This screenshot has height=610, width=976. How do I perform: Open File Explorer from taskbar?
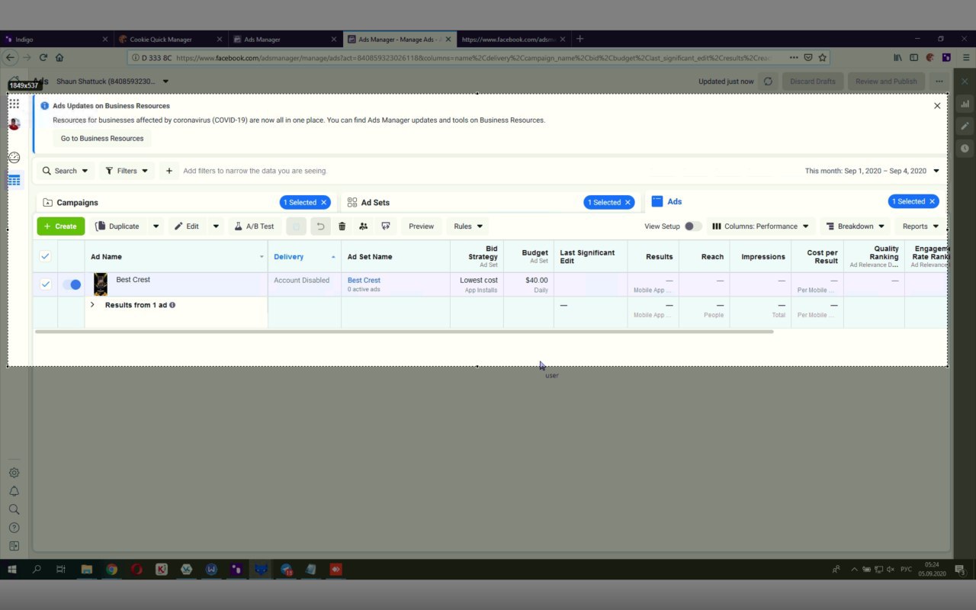(86, 570)
